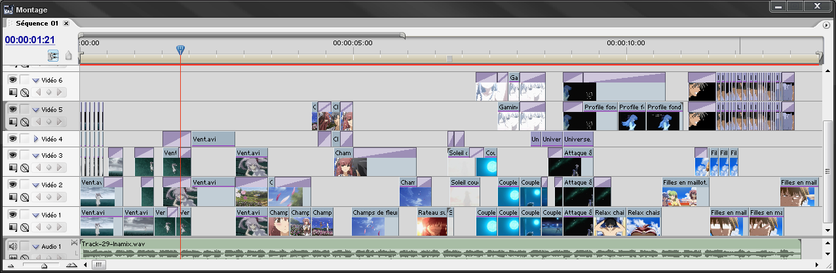This screenshot has width=836, height=273.
Task: Select the Séquence 01 tab
Action: tap(37, 23)
